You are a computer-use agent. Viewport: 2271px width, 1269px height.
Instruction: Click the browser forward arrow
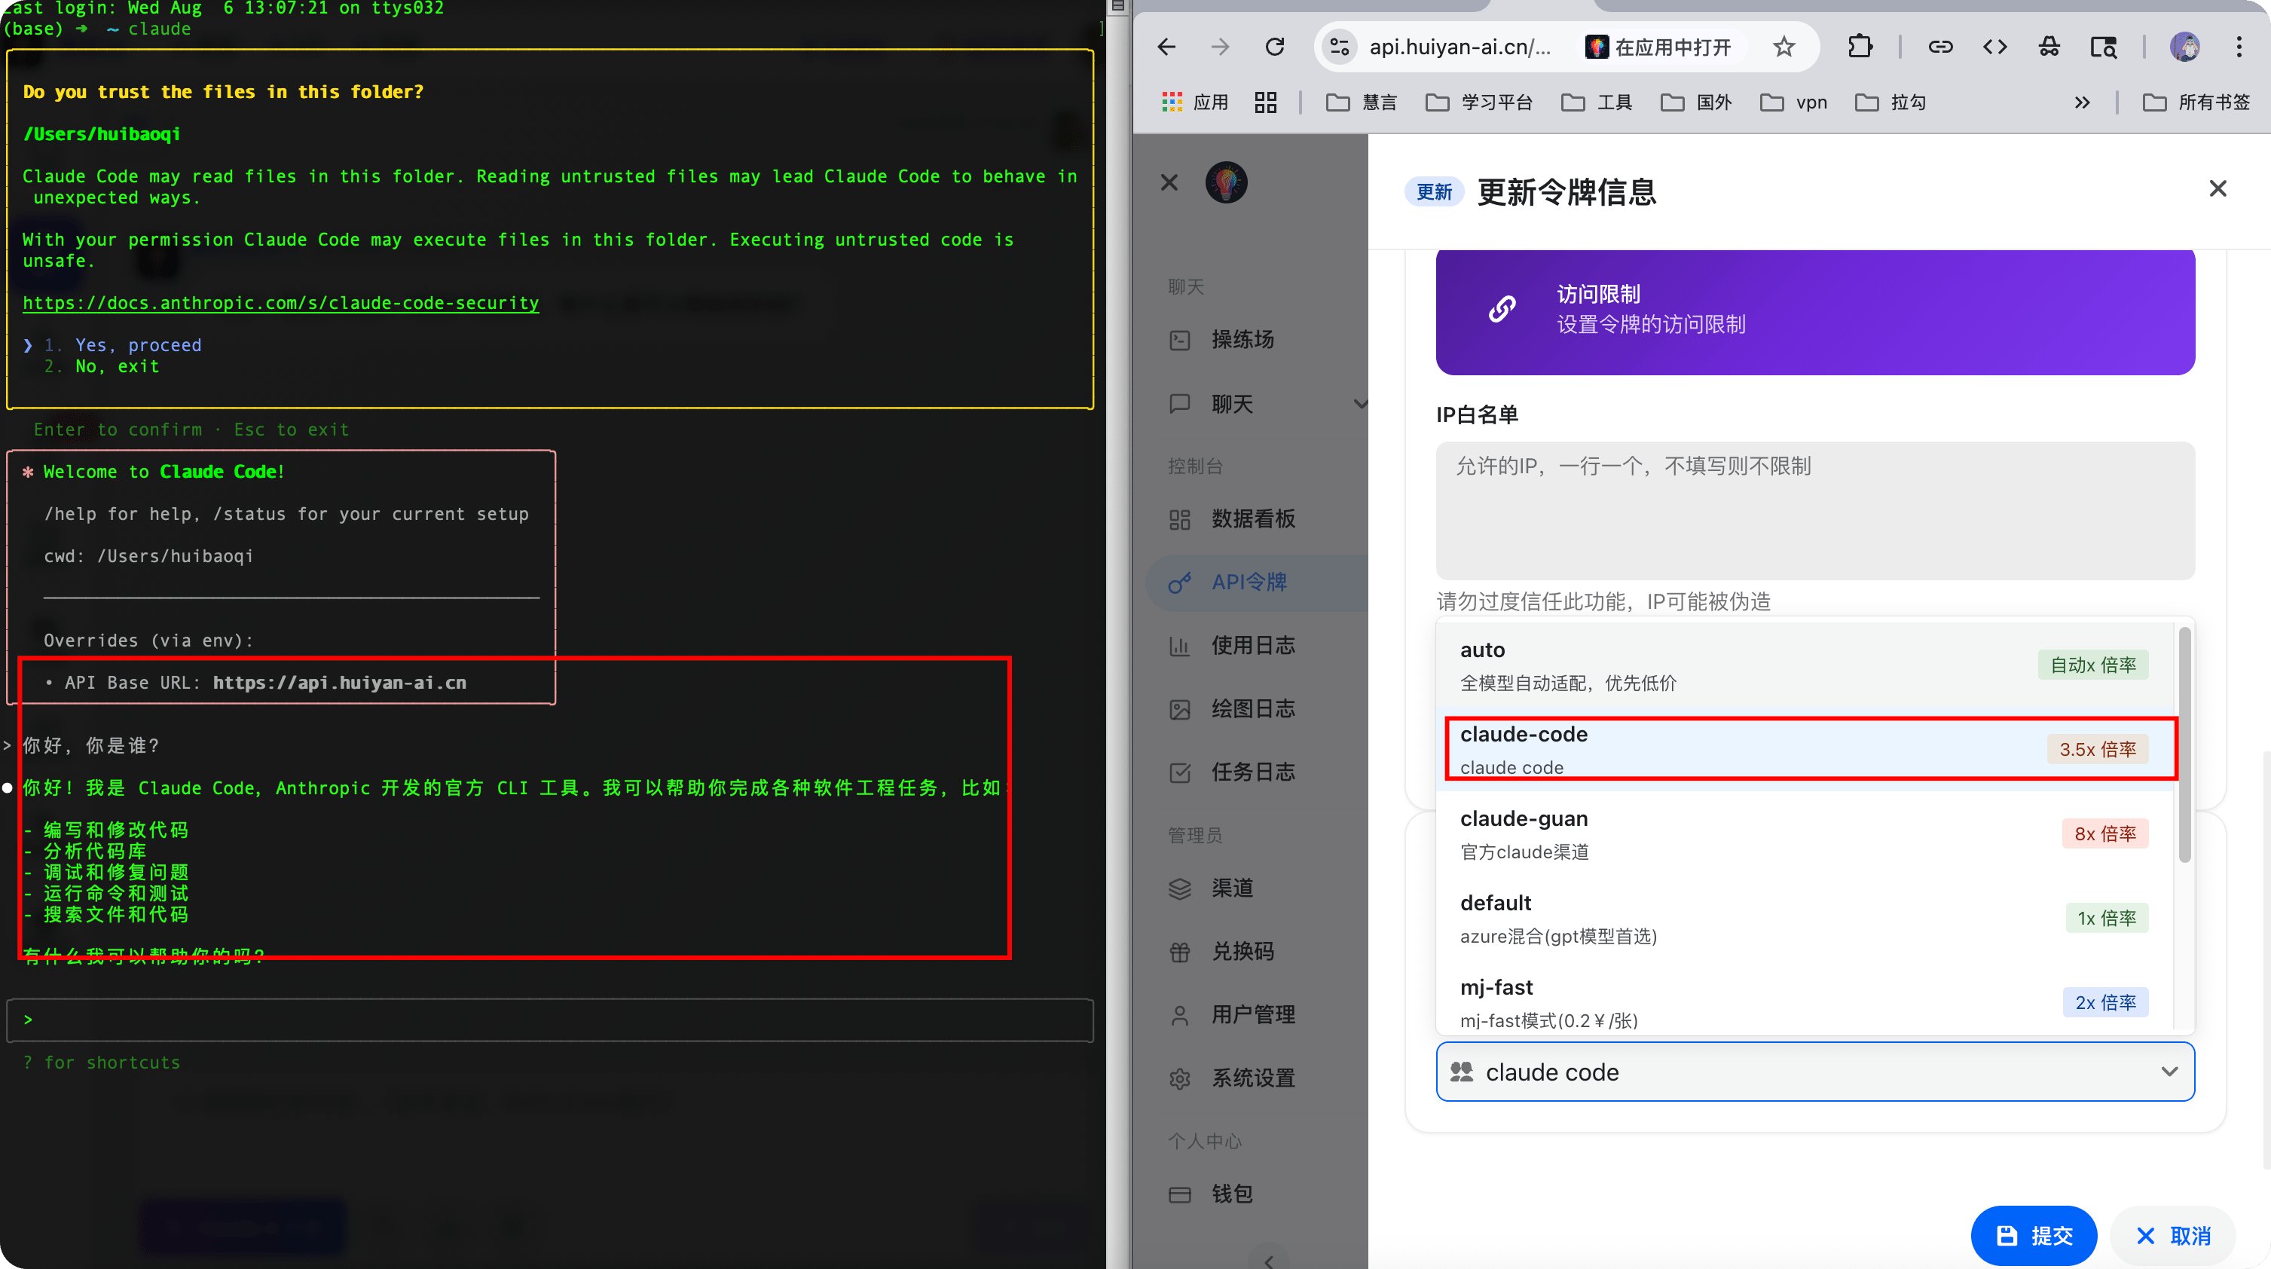[x=1220, y=47]
